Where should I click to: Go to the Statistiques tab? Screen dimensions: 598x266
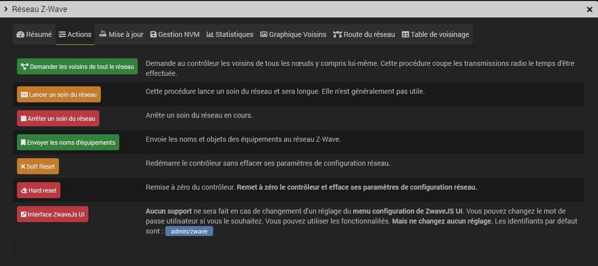point(230,34)
